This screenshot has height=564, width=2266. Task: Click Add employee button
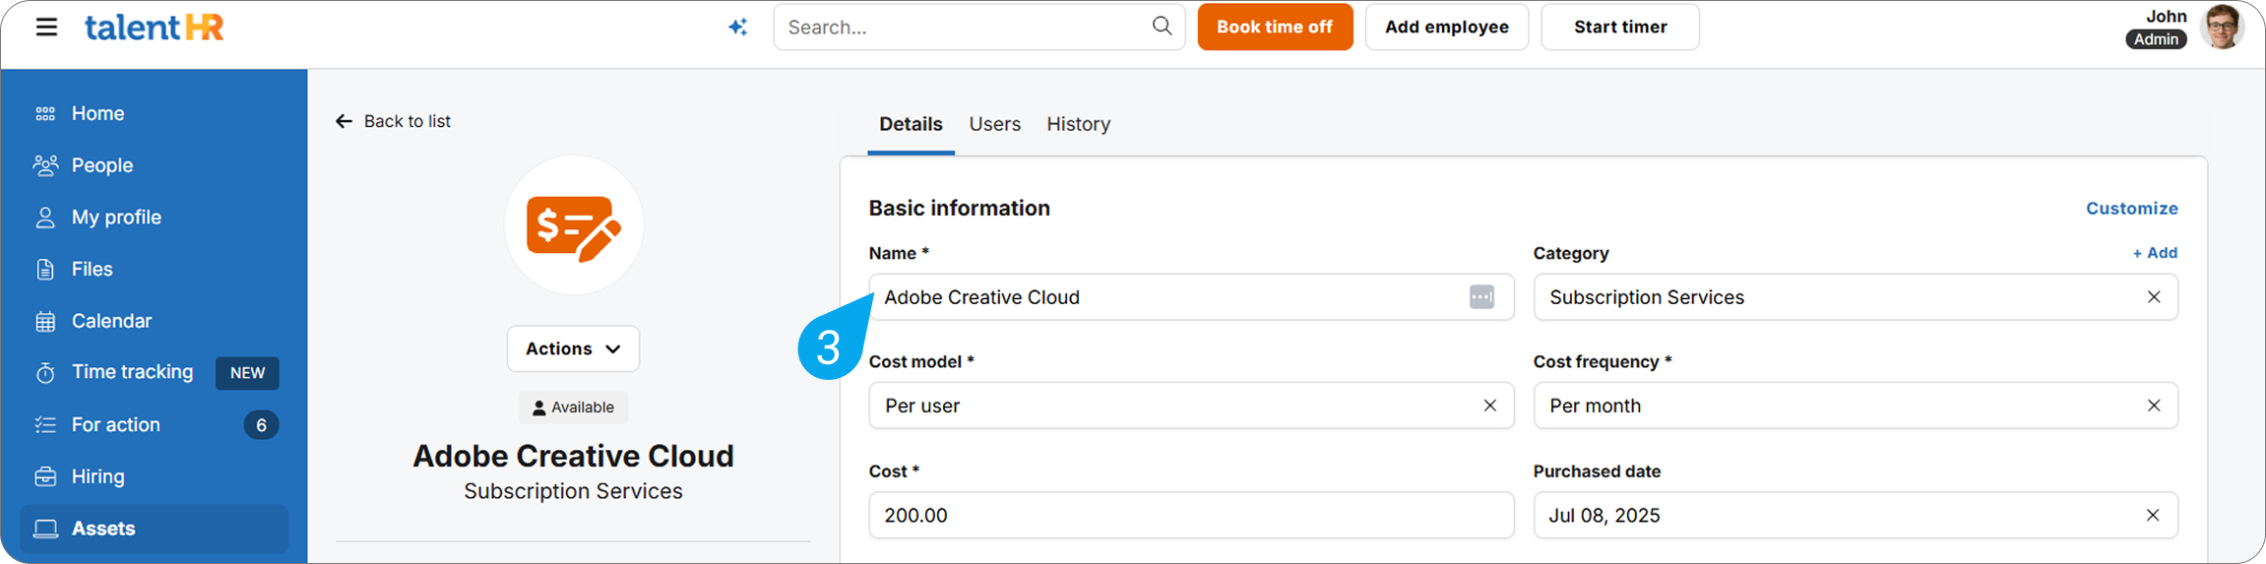pos(1446,27)
